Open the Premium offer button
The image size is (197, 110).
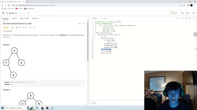tap(174, 13)
